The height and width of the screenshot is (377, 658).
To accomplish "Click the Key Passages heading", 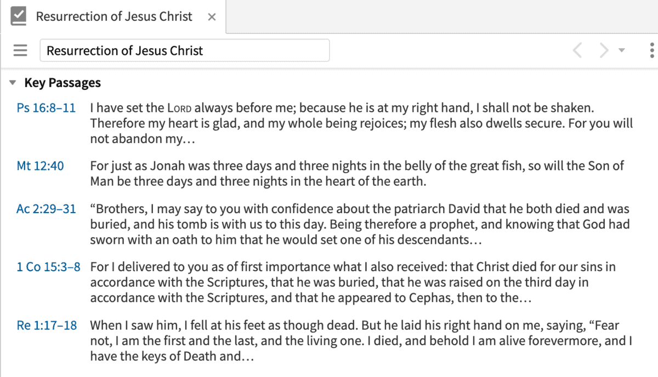I will 63,83.
